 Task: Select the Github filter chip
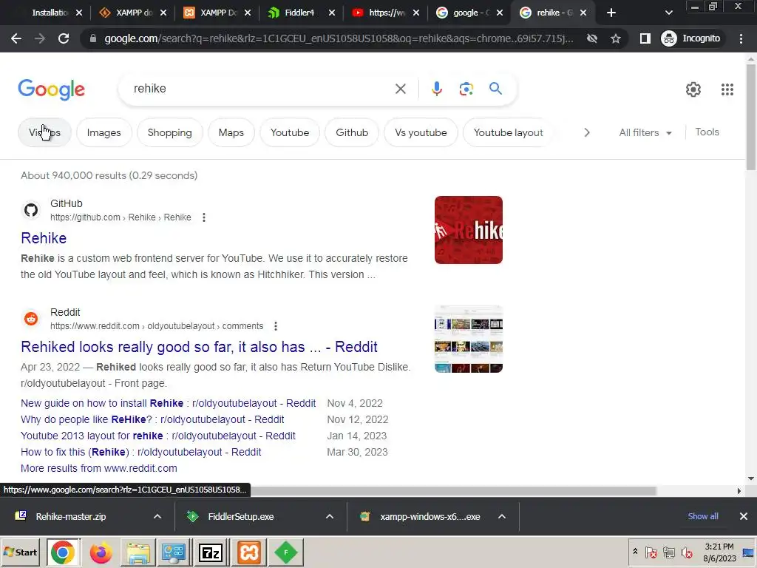352,133
